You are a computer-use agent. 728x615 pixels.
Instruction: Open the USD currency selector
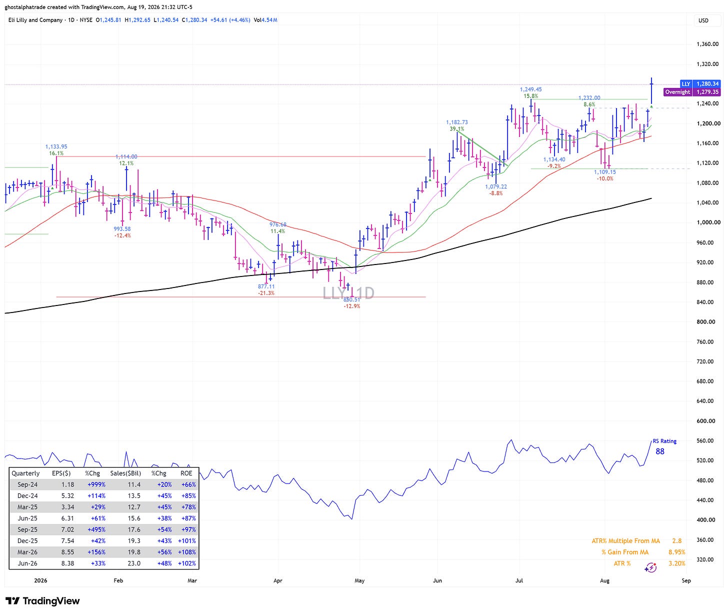(703, 20)
